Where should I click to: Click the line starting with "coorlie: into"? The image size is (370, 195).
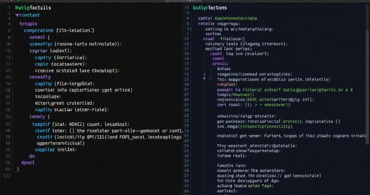(x=83, y=90)
